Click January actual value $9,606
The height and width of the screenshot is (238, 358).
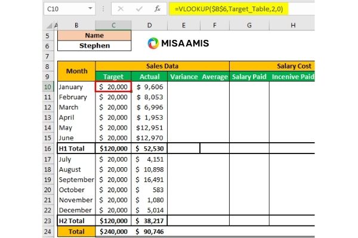150,87
